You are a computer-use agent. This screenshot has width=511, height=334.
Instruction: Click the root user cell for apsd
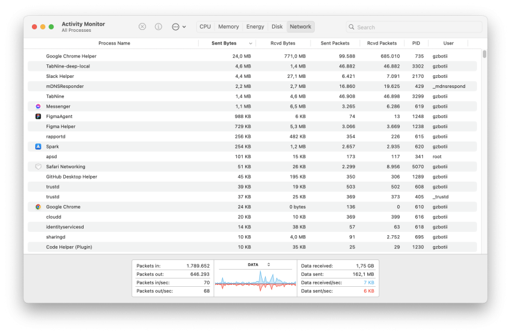(x=437, y=157)
